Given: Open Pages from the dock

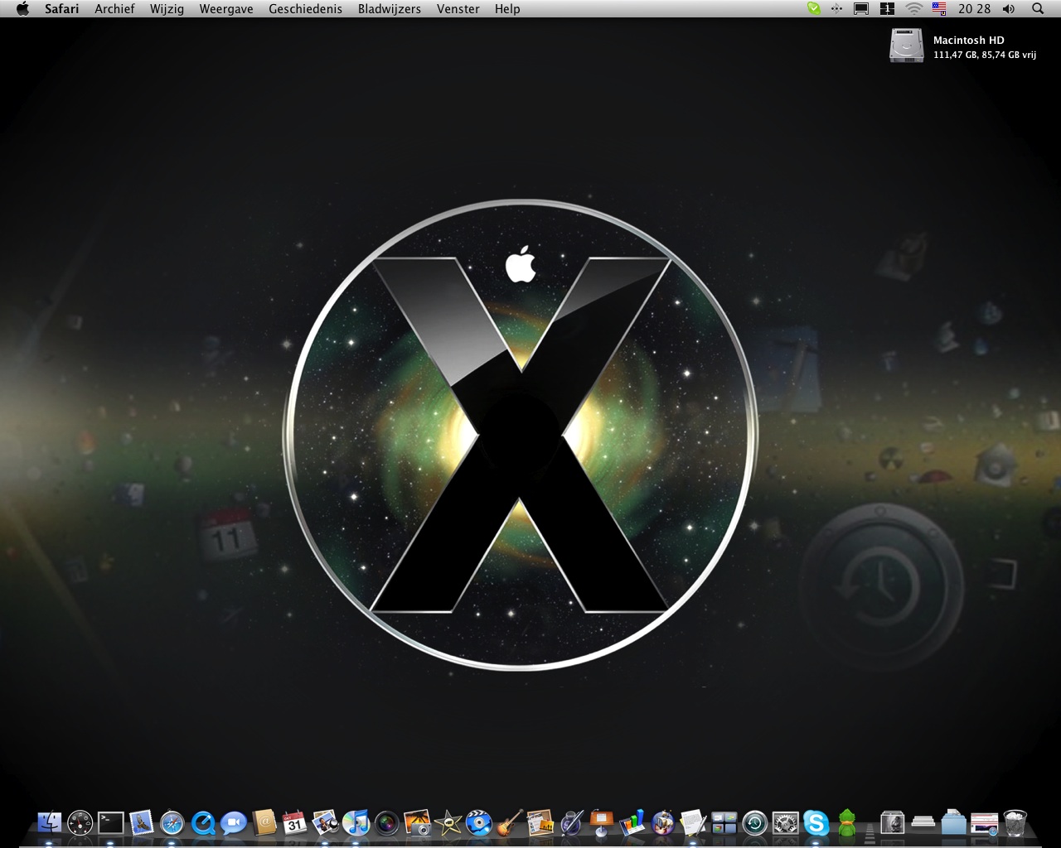Looking at the screenshot, I should (x=571, y=822).
